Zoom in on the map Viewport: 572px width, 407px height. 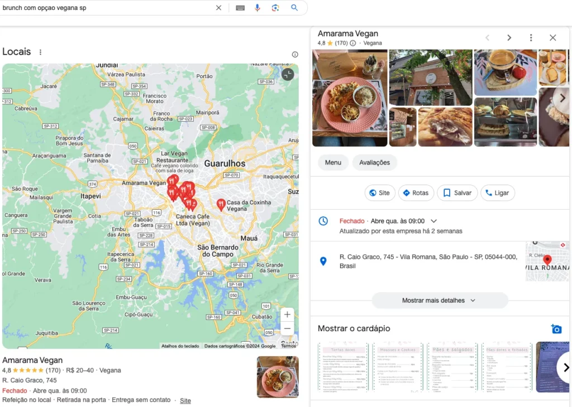(x=288, y=314)
